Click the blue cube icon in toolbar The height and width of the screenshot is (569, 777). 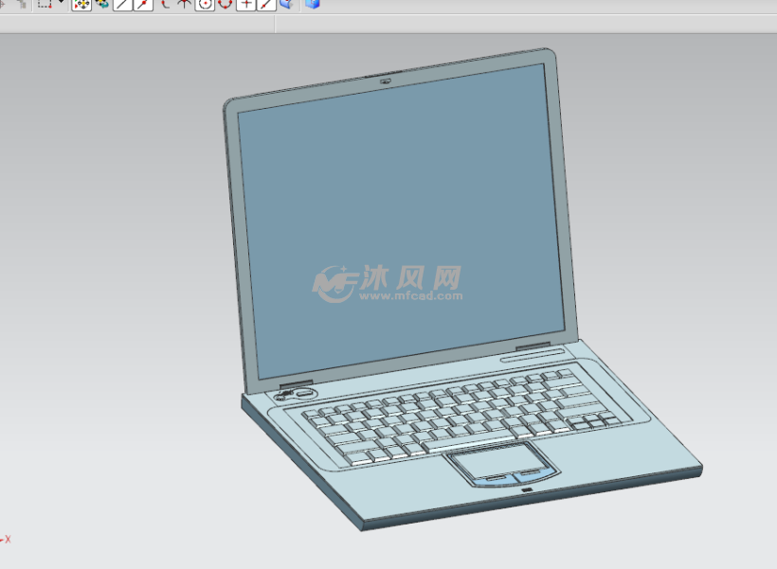click(x=312, y=4)
